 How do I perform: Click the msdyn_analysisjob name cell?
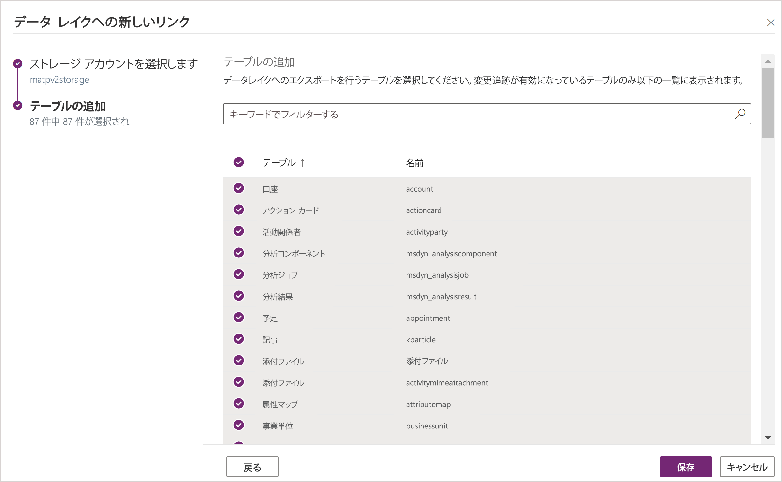point(437,275)
